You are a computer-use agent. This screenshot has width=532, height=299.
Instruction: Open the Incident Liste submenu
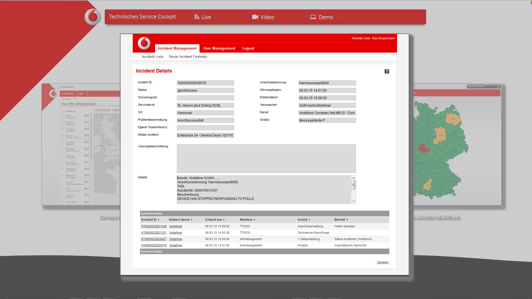[153, 57]
